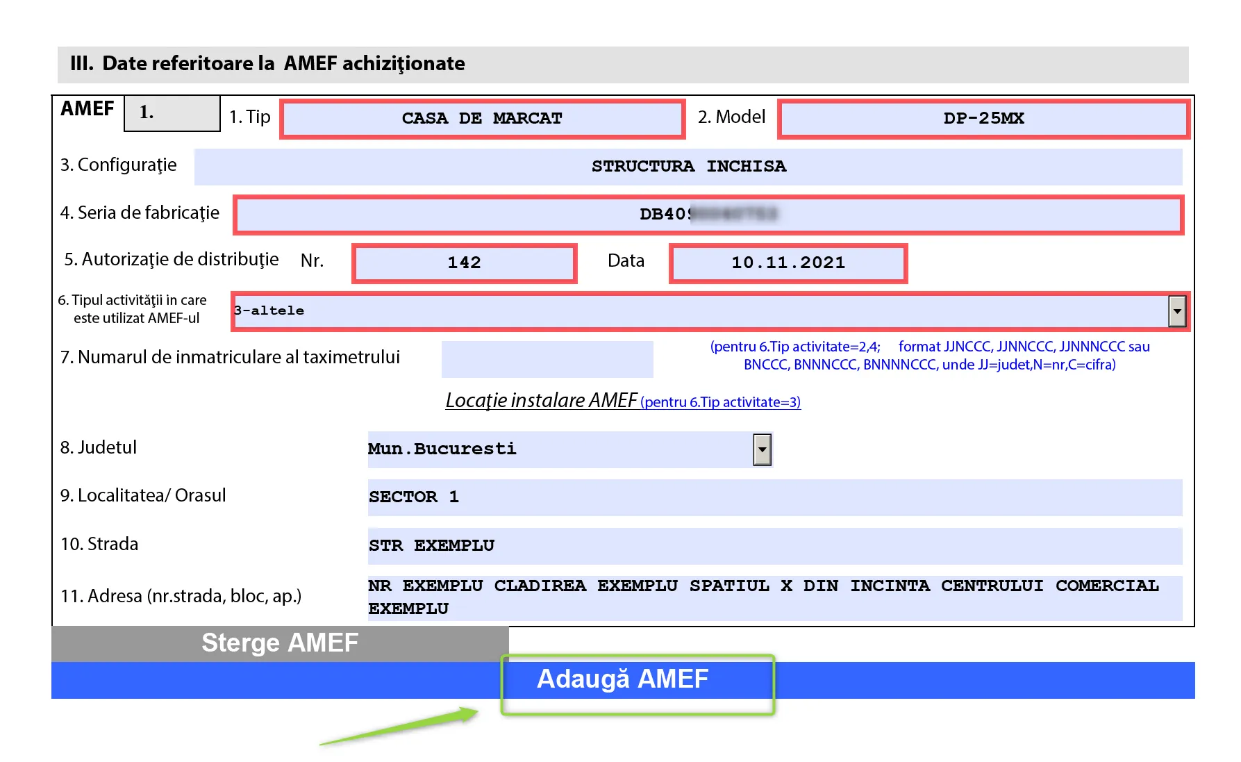Click the Strada field STR EXEMPLU
The height and width of the screenshot is (762, 1241).
point(775,546)
